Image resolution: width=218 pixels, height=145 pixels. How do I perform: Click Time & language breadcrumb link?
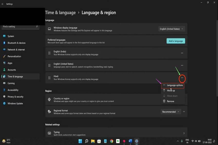[60, 13]
